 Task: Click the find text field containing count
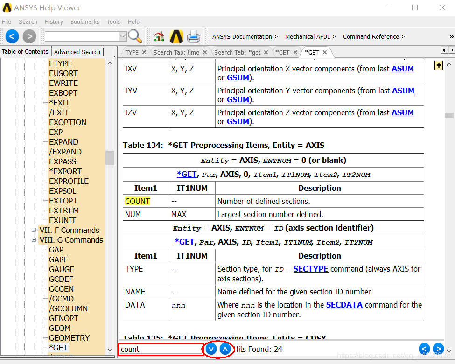pyautogui.click(x=160, y=349)
